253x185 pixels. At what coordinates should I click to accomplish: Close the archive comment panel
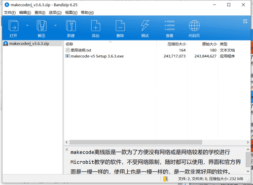tap(67, 149)
